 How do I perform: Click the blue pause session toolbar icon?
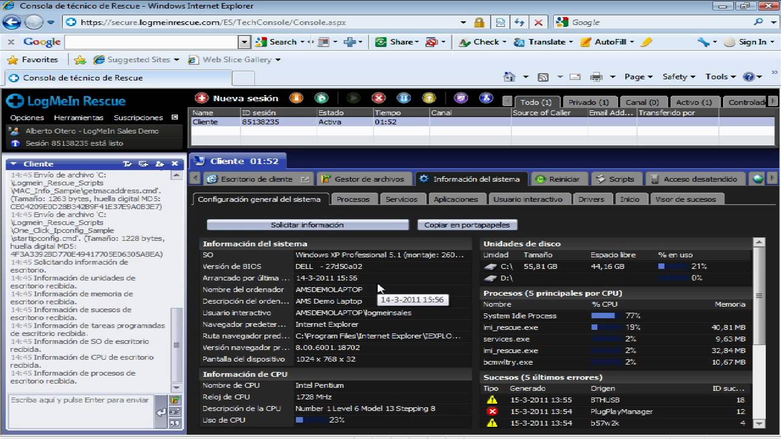pyautogui.click(x=404, y=98)
